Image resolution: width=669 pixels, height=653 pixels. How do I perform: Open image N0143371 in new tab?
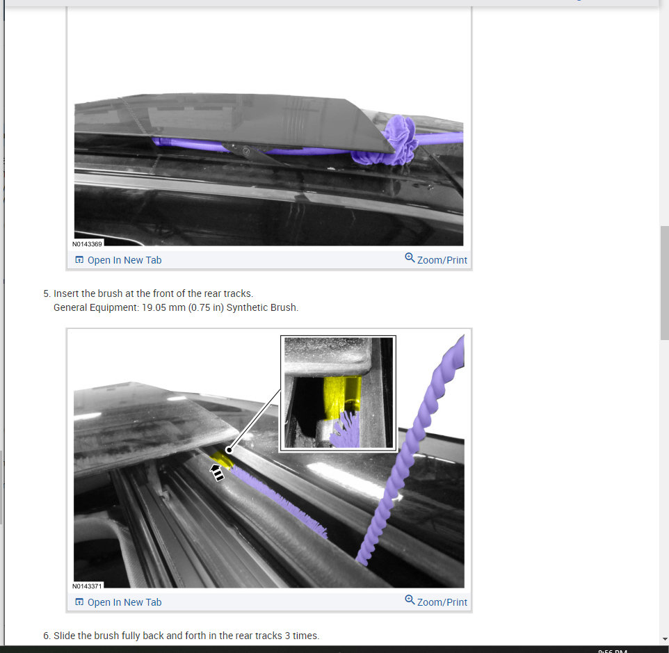(118, 602)
